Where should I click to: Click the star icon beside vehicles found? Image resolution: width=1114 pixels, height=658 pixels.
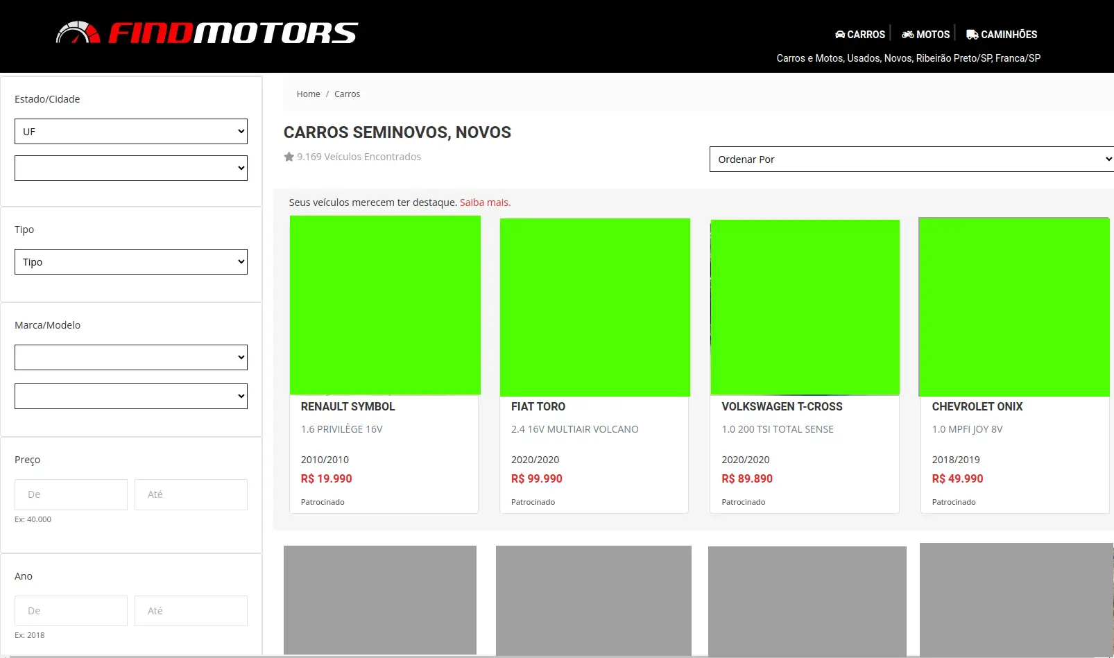(289, 157)
